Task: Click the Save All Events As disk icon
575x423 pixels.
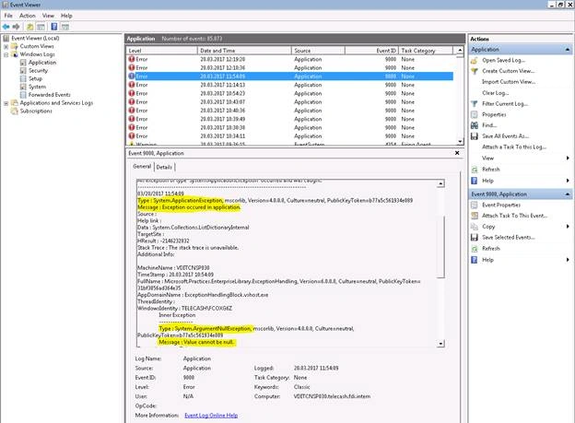Action: pyautogui.click(x=475, y=136)
